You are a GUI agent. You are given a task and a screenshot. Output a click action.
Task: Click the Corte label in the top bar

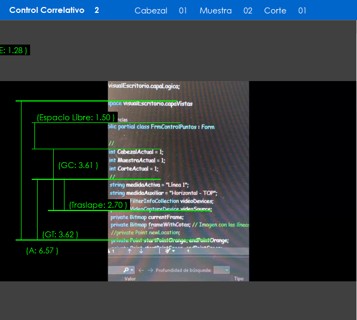click(275, 11)
